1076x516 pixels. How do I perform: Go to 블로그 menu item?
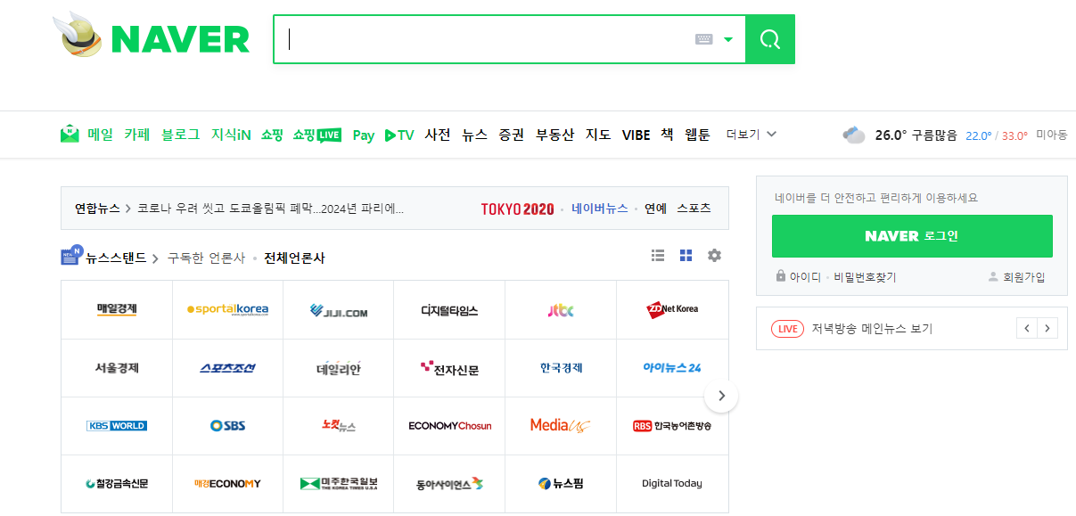click(x=181, y=135)
